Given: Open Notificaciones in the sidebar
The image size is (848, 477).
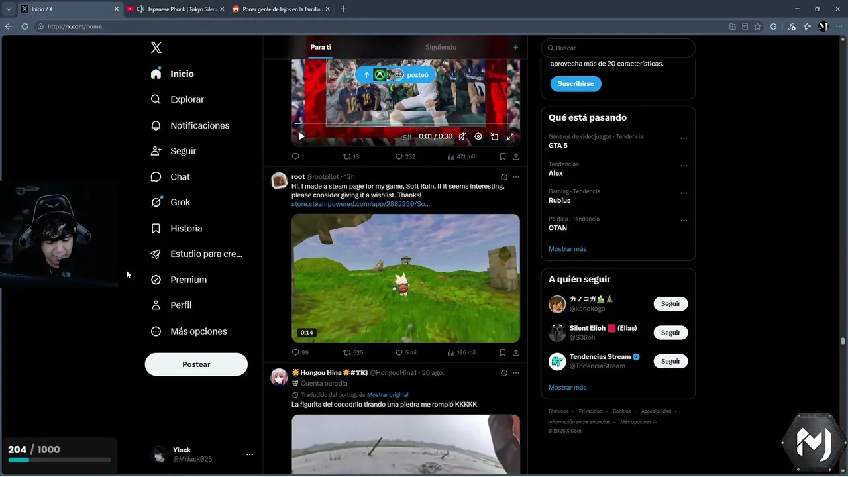Looking at the screenshot, I should point(190,125).
